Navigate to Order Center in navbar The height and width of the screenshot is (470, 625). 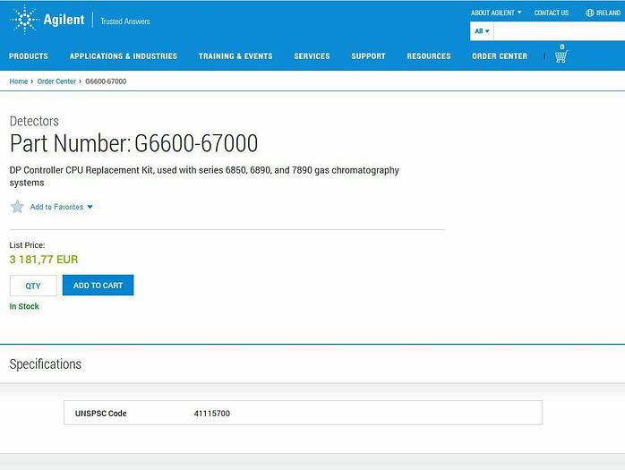point(500,56)
